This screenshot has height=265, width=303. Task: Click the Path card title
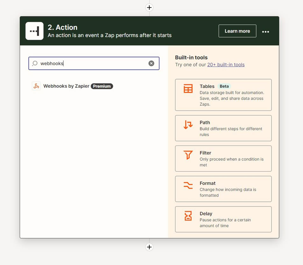pos(205,122)
